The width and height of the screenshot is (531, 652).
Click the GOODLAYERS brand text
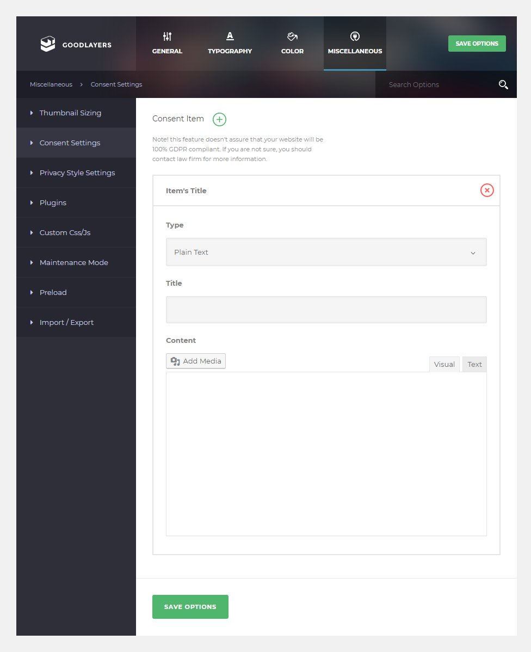point(87,45)
